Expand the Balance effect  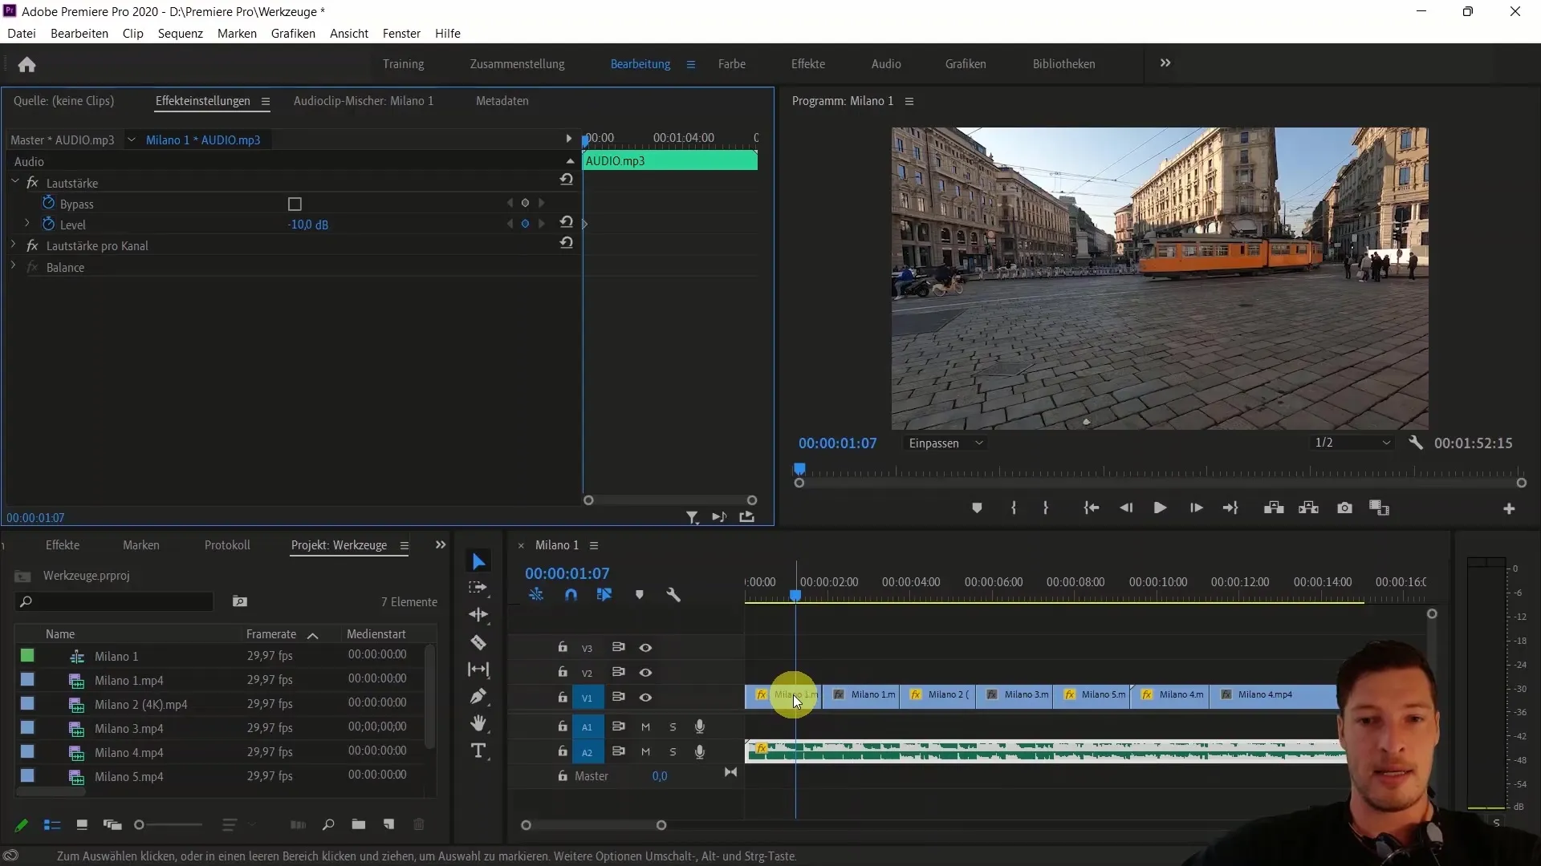click(14, 266)
